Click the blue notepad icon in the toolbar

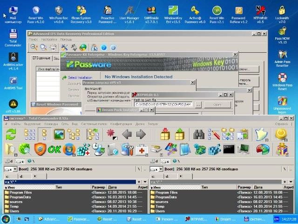185,149
